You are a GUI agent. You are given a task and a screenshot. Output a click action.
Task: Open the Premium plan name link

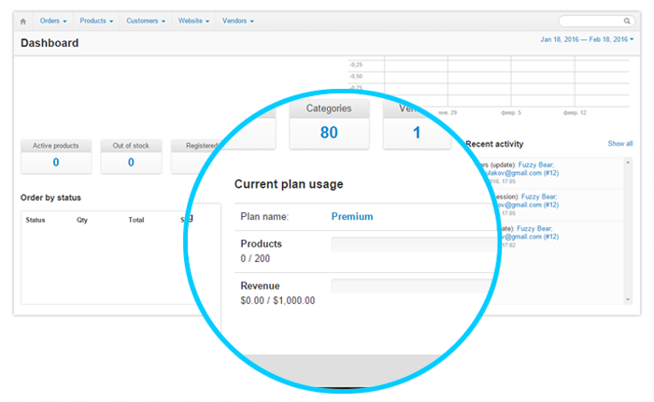[352, 216]
